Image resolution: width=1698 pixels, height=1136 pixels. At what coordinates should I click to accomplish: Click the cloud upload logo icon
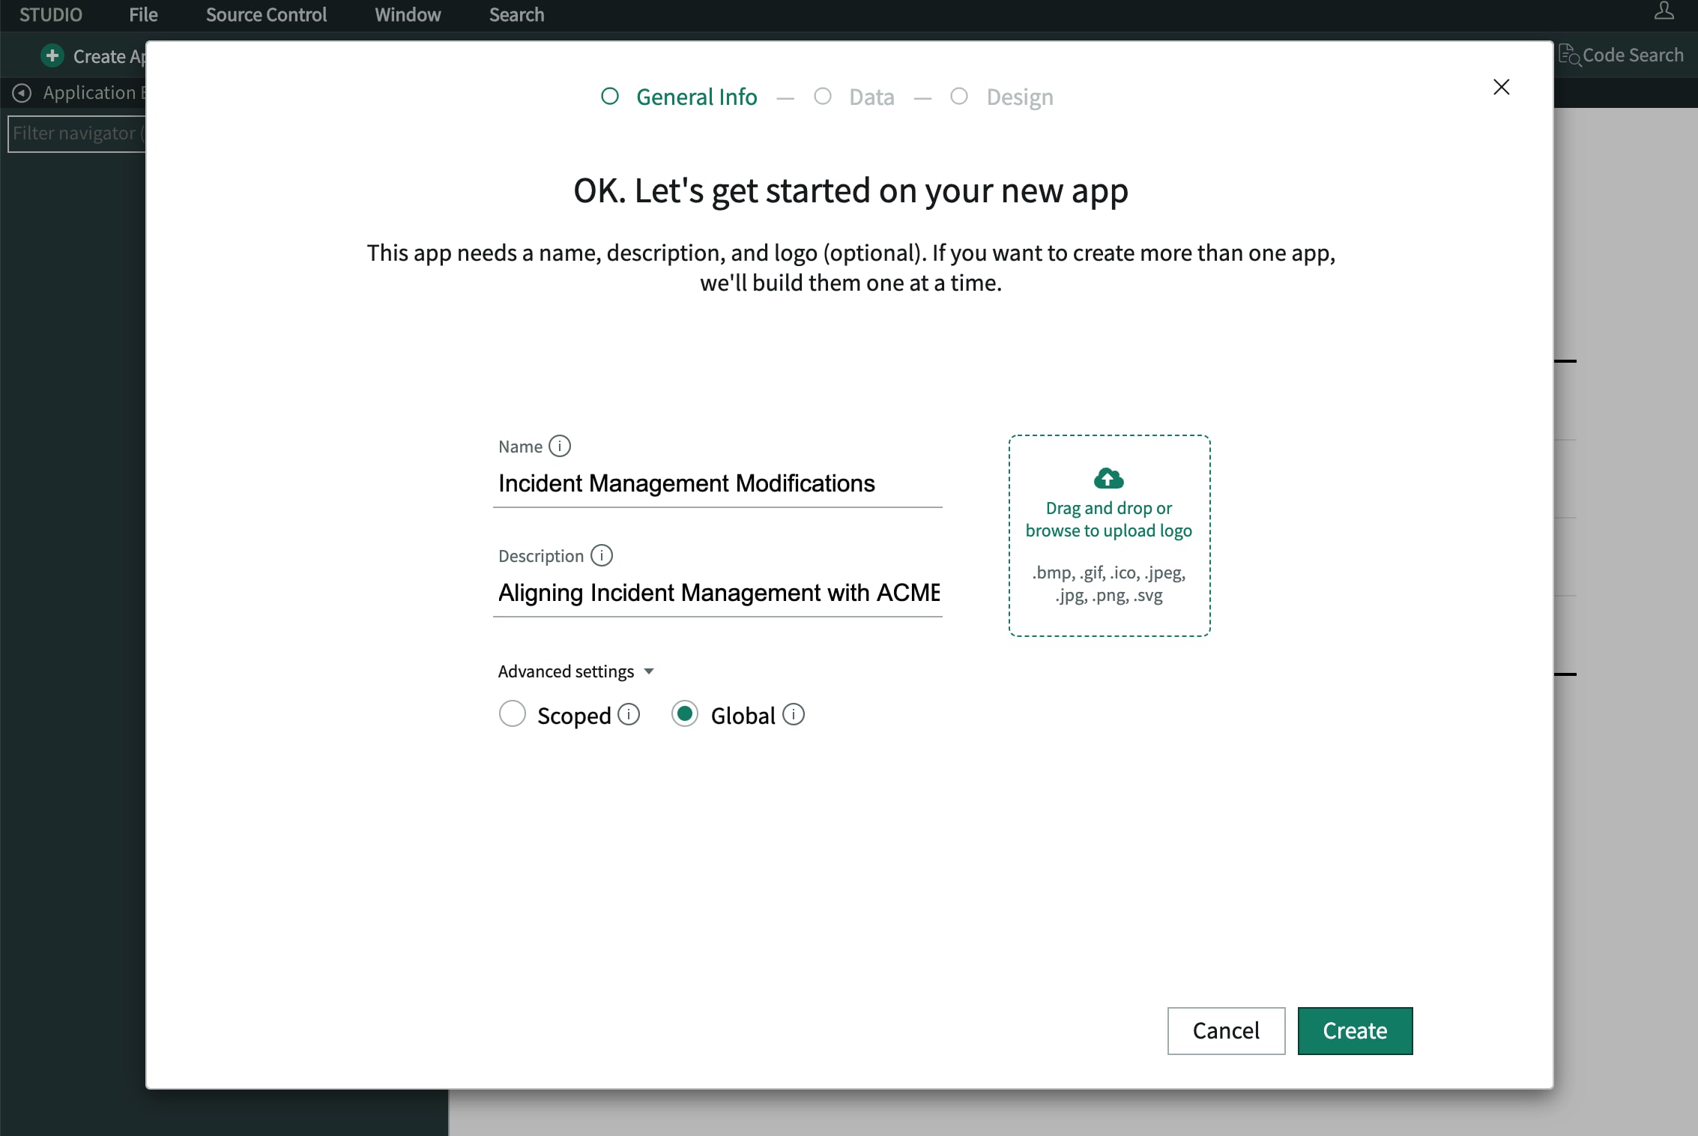1108,478
